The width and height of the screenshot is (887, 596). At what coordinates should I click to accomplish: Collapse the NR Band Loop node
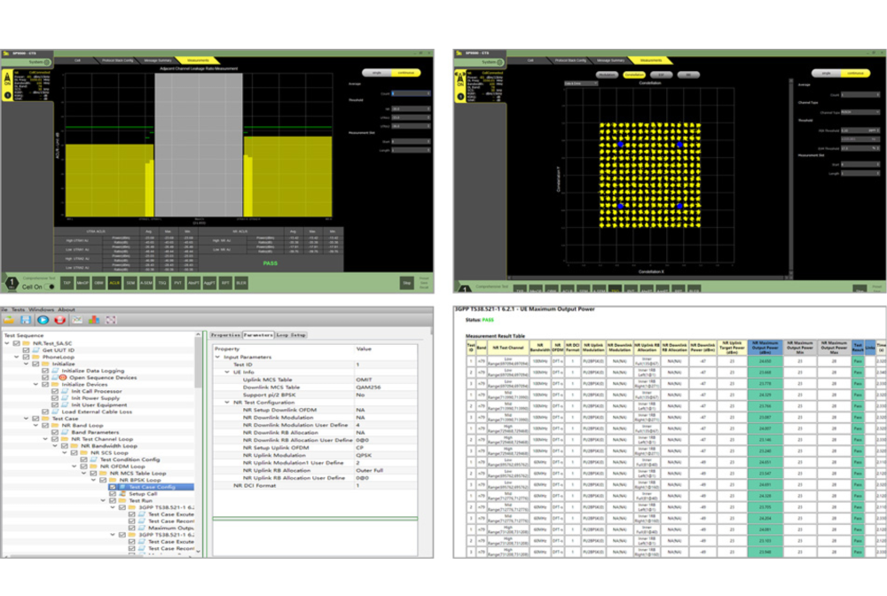tap(35, 425)
